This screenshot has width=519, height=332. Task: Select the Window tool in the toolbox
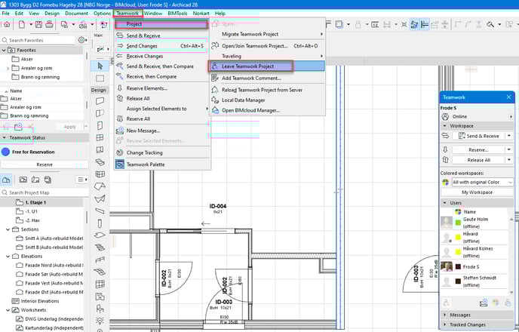click(x=100, y=137)
